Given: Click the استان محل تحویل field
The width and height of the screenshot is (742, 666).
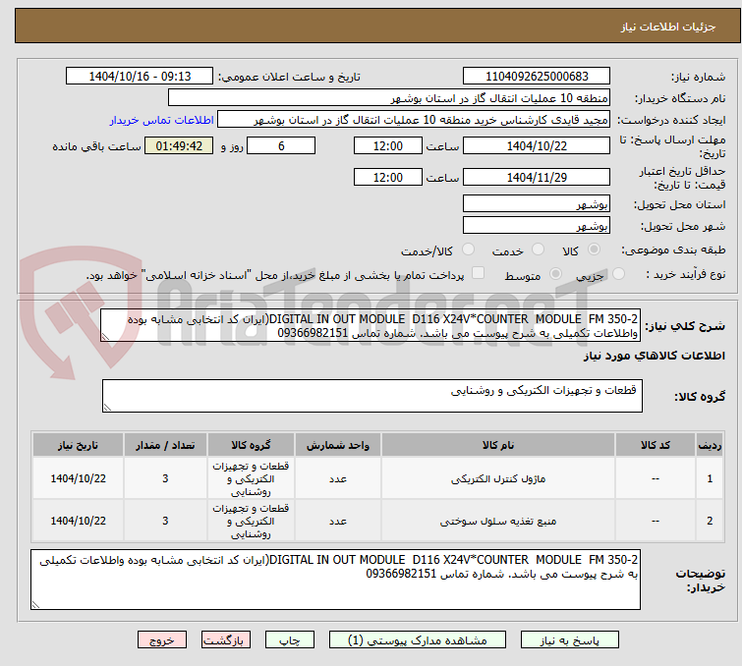Looking at the screenshot, I should 537,204.
